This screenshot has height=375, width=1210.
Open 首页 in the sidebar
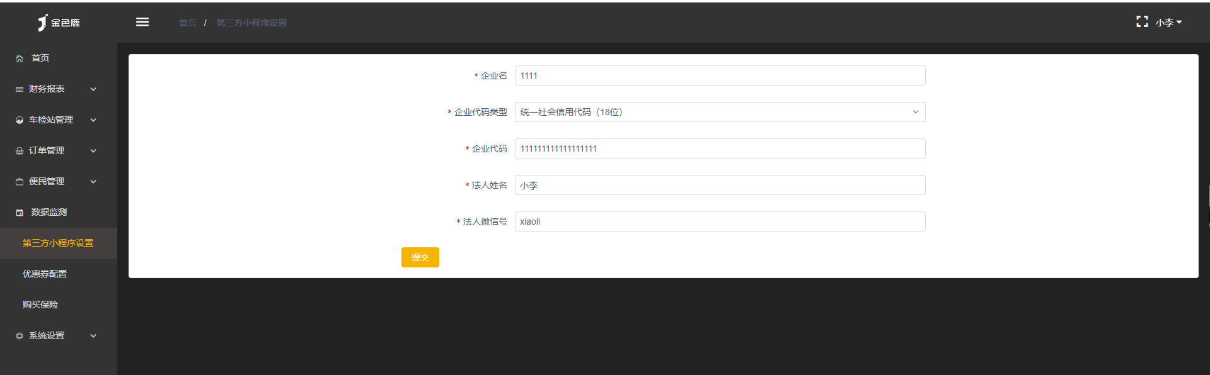click(x=59, y=58)
